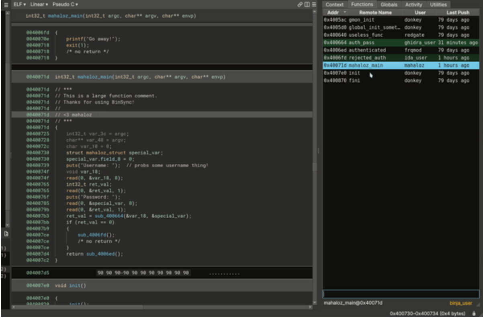Open the Pseudo C language dropdown
483x318 pixels.
[x=65, y=4]
